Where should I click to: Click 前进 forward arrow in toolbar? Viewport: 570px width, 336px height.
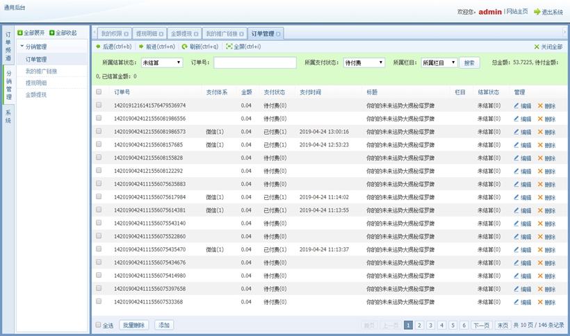coord(142,47)
